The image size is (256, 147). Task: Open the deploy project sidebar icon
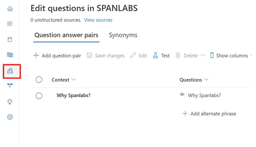[x=10, y=86]
